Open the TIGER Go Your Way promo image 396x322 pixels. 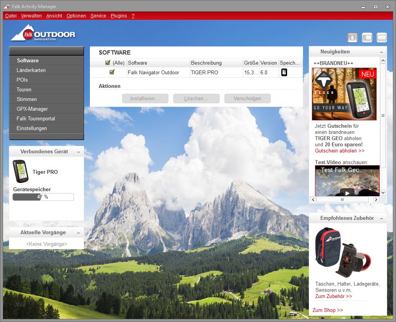click(344, 94)
